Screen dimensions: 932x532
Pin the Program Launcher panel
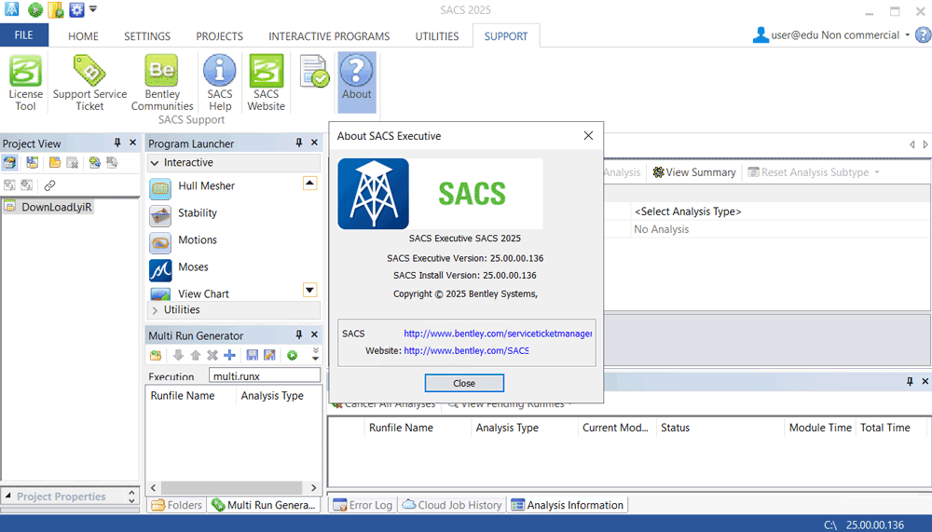[299, 143]
